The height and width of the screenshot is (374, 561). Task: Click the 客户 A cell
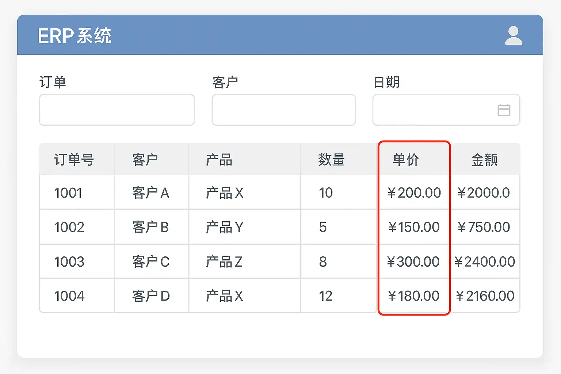pos(150,193)
